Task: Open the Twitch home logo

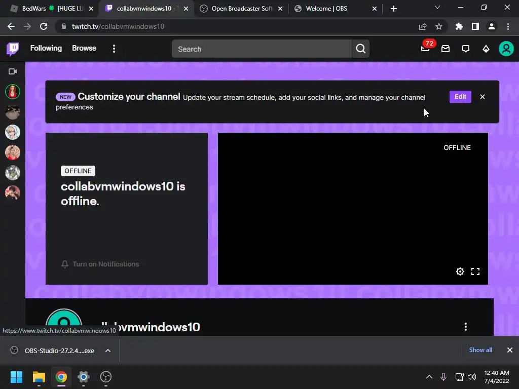Action: (13, 49)
